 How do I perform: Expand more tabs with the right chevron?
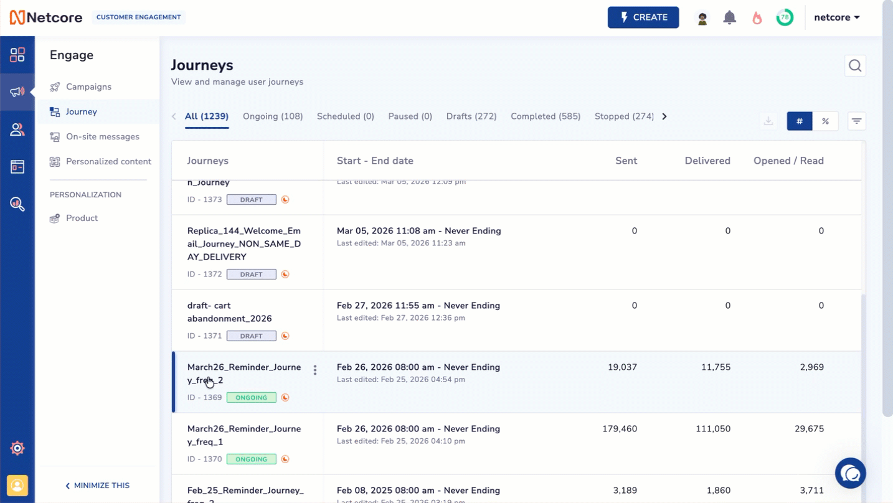(664, 116)
